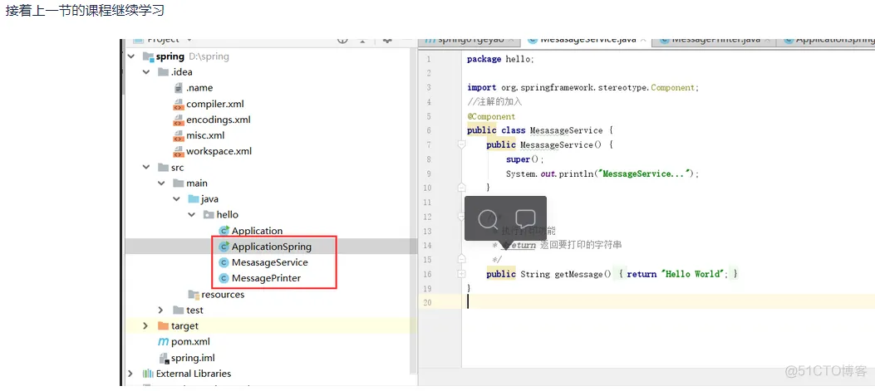Select the MesasageService label in the project tree

pos(269,262)
